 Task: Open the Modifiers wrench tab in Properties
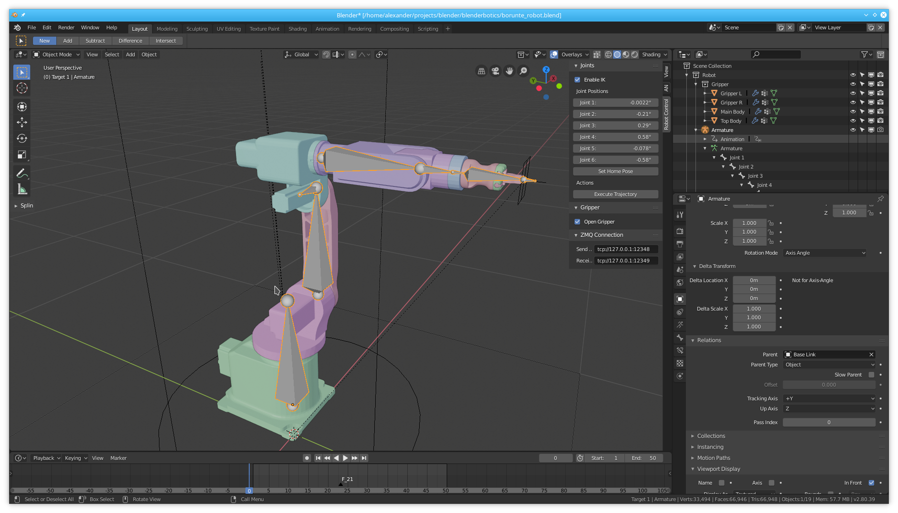(x=680, y=215)
